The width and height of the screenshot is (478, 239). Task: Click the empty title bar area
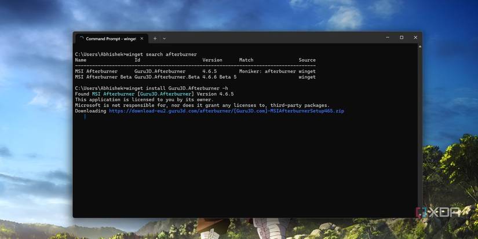click(275, 38)
